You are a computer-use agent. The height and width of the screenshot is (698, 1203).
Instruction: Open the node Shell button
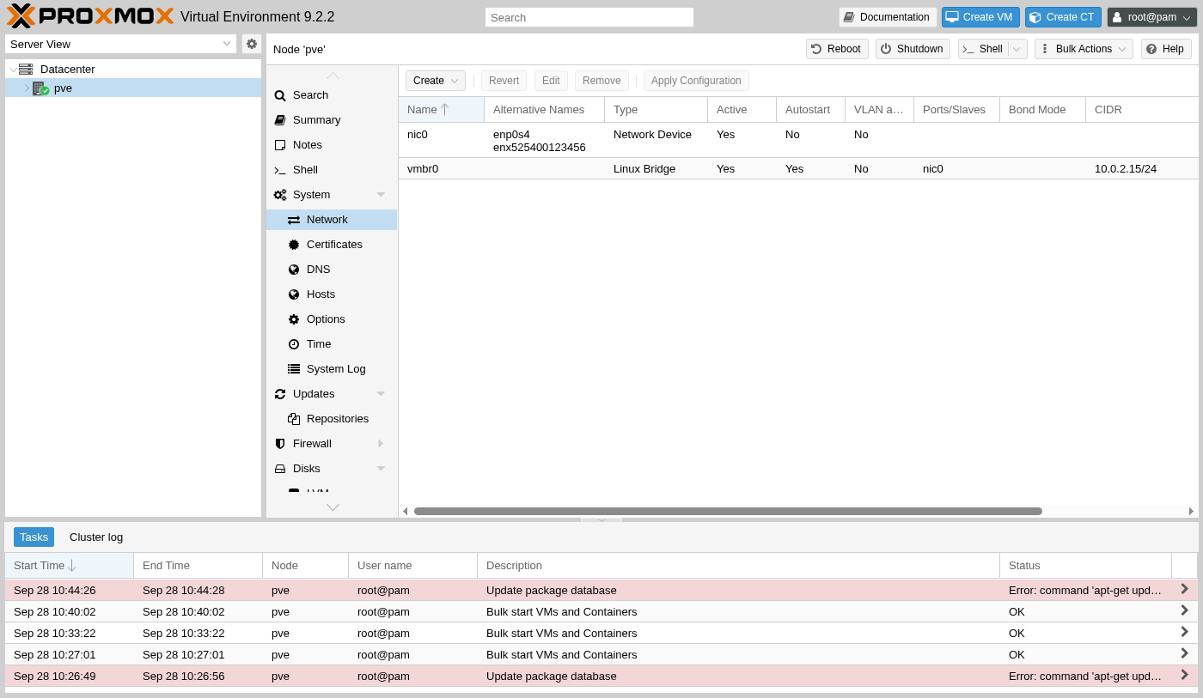983,49
